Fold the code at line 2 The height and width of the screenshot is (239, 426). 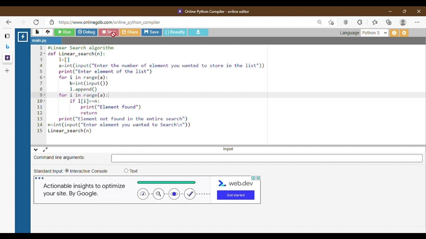click(45, 54)
